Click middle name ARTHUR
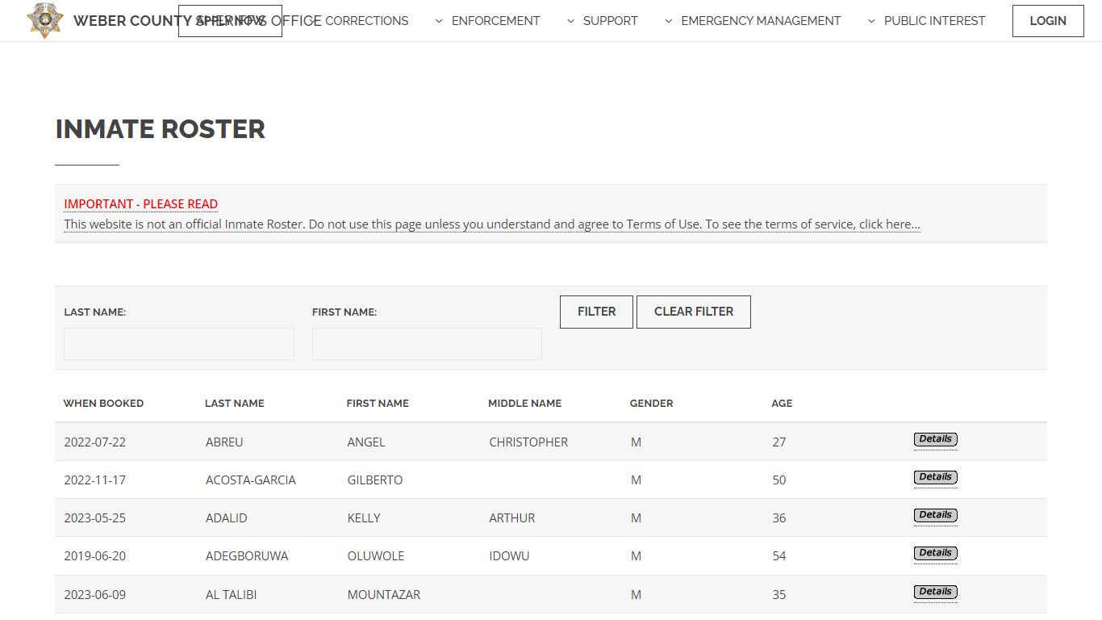The width and height of the screenshot is (1102, 620). coord(512,518)
